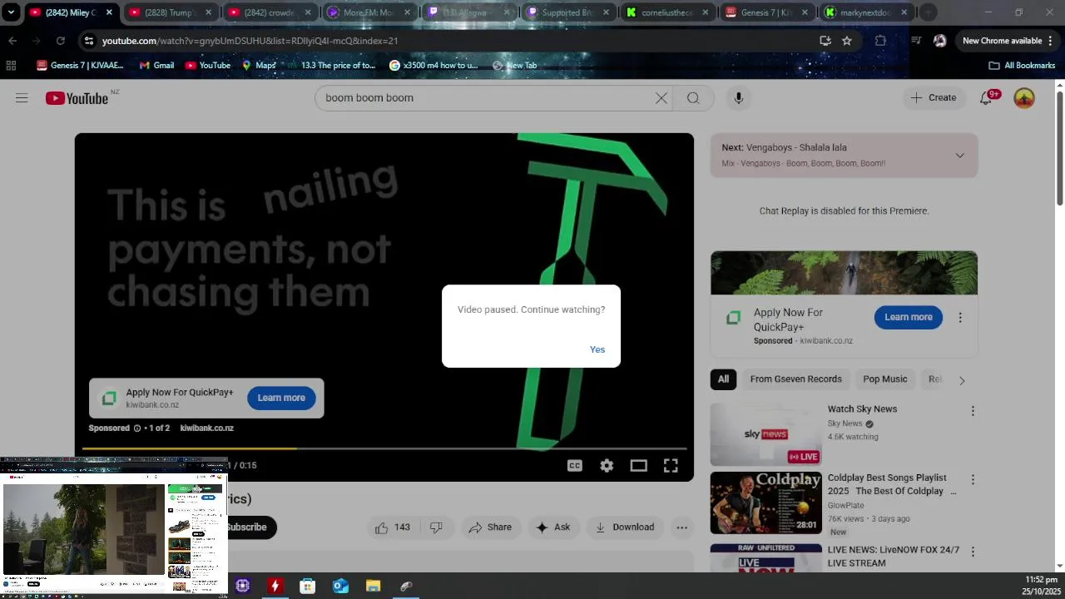
Task: Open the tab search dropdown arrow
Action: 11,12
